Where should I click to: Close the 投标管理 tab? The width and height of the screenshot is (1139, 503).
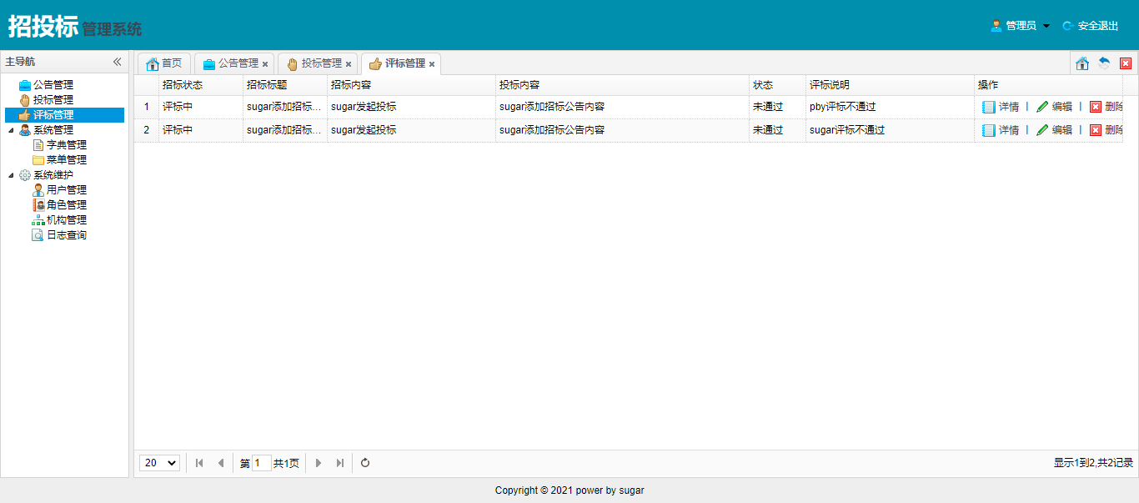pos(349,64)
